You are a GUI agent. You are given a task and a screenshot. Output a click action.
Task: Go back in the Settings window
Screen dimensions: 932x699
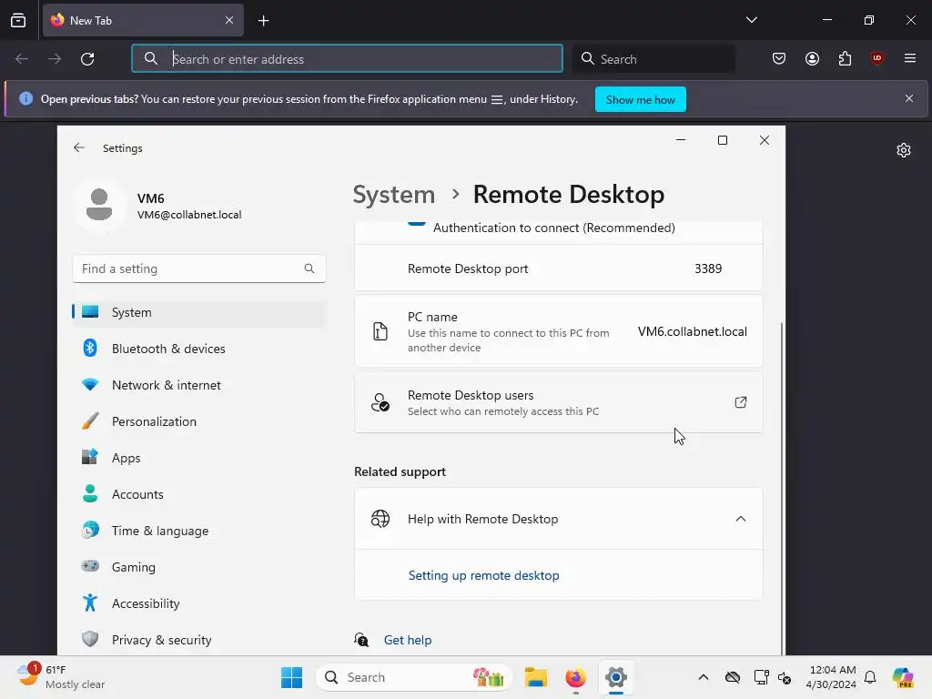click(x=79, y=148)
